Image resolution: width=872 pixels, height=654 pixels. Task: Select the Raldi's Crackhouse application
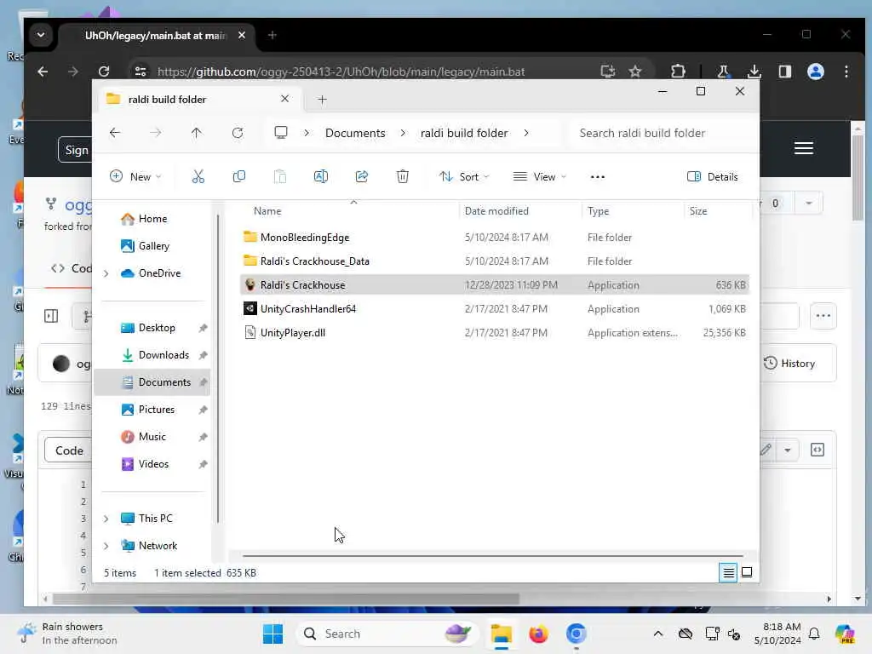(x=495, y=285)
